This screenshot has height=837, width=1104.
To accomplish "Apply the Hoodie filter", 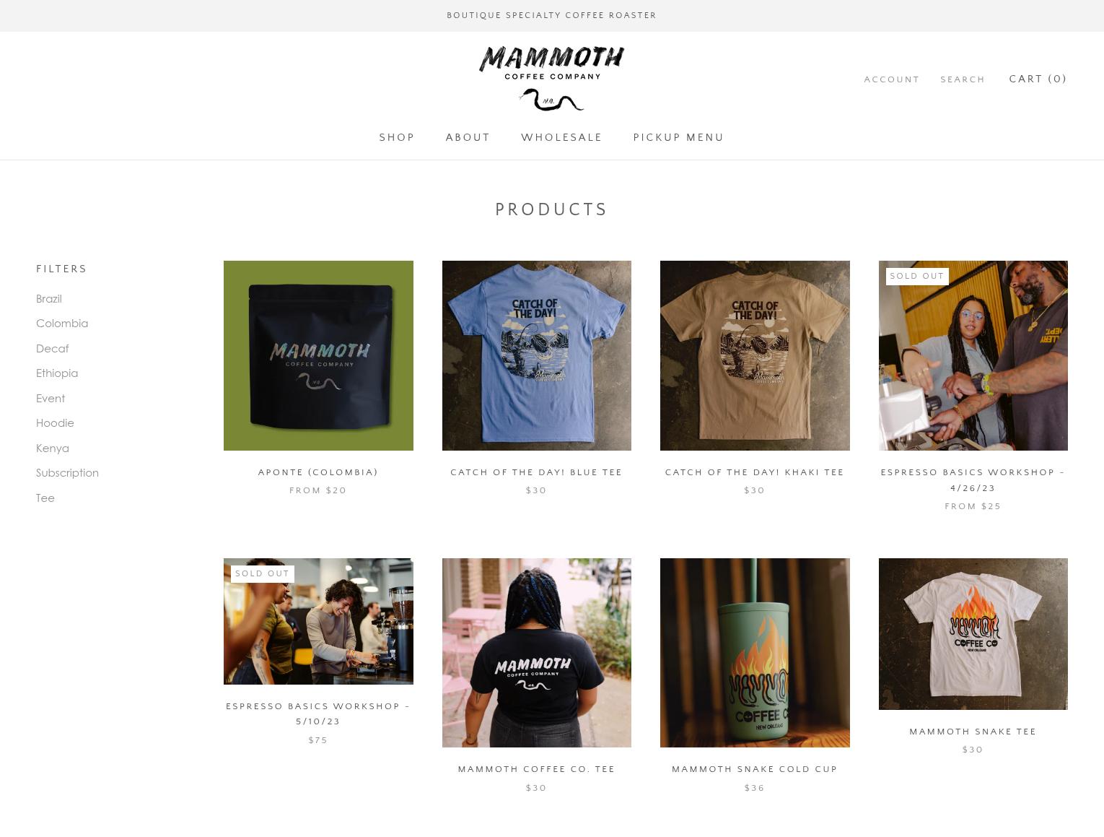I will (55, 423).
